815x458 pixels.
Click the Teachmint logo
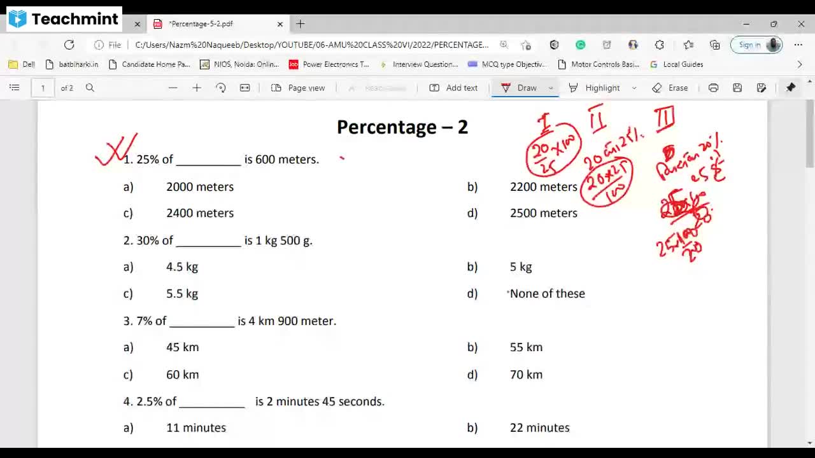click(x=64, y=19)
